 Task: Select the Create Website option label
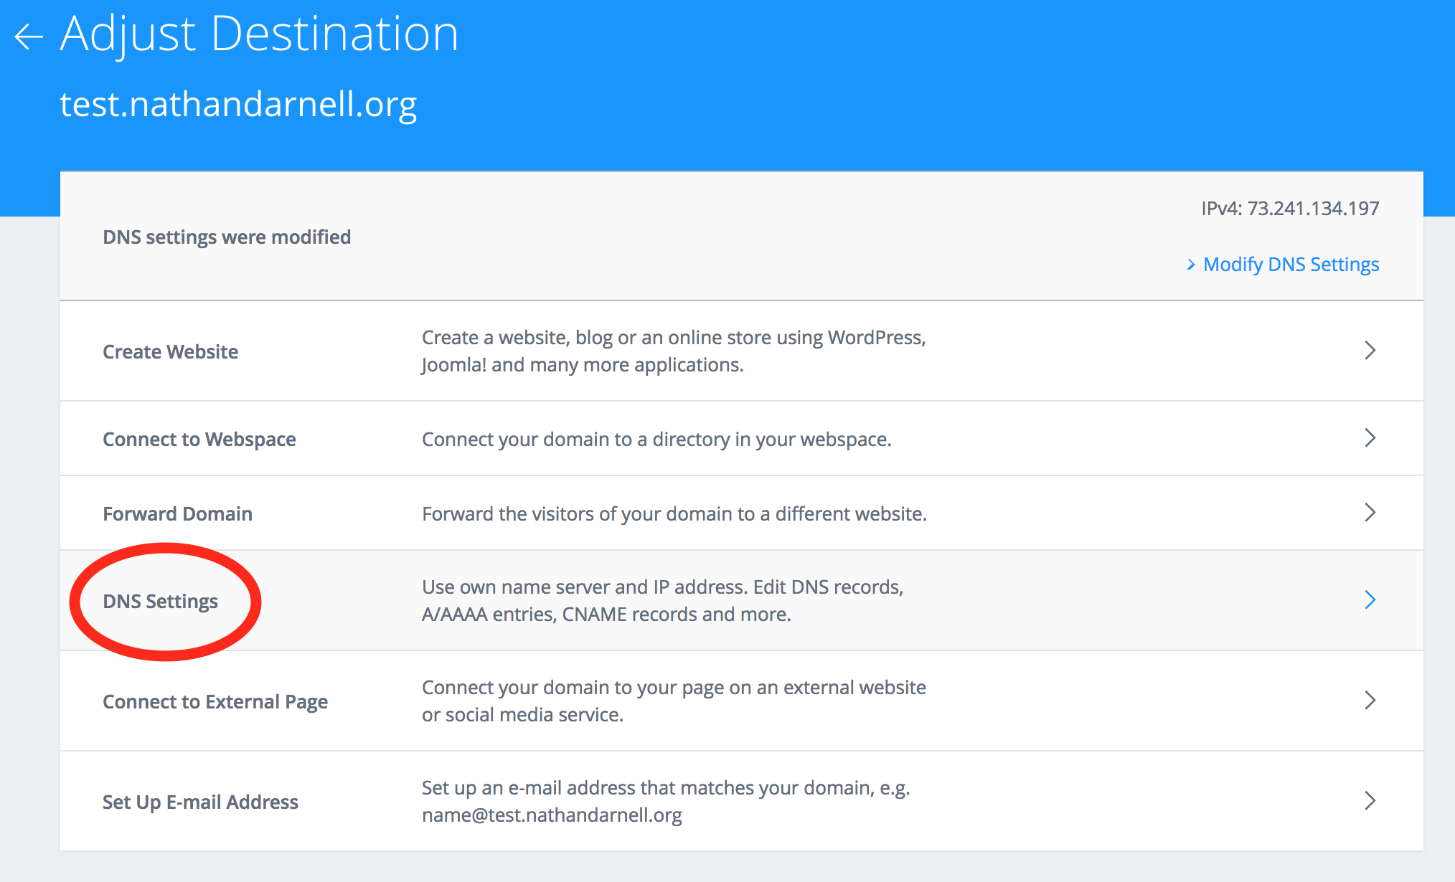click(x=170, y=352)
